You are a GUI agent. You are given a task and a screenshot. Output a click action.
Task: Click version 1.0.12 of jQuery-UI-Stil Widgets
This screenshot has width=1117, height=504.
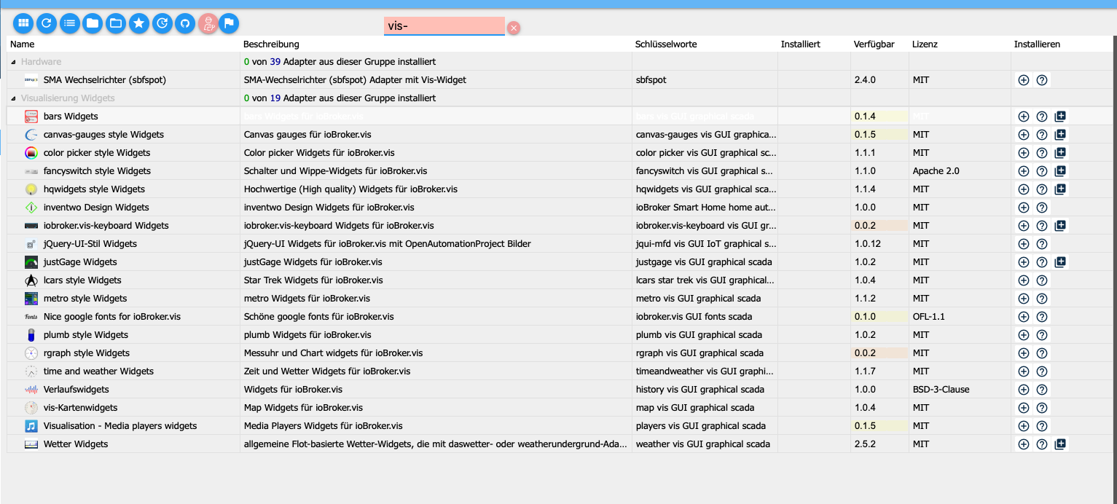[867, 244]
